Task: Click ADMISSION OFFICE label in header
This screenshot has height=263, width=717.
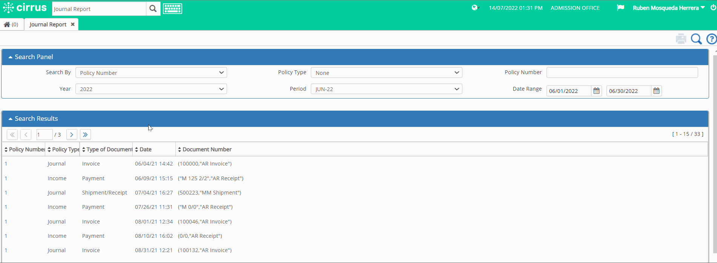Action: pyautogui.click(x=575, y=8)
